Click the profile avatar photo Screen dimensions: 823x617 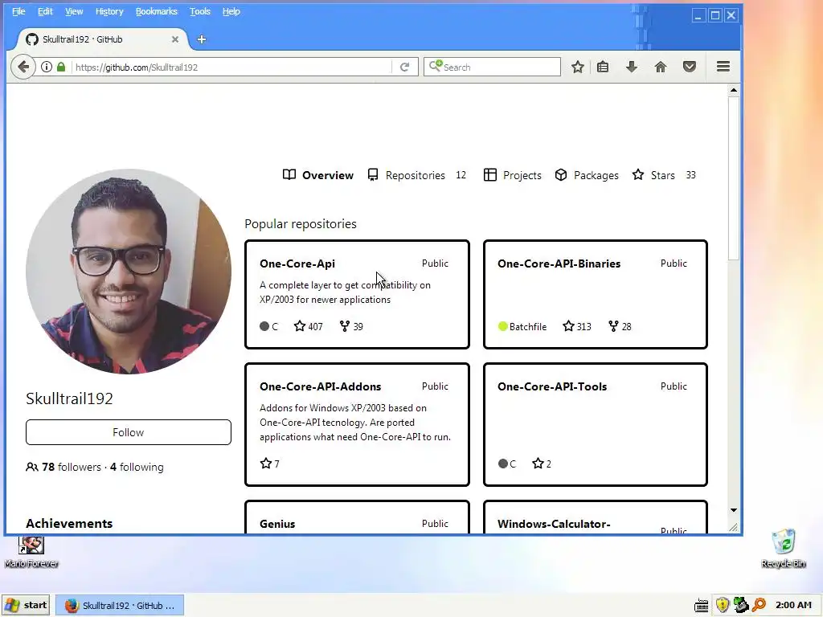point(129,272)
